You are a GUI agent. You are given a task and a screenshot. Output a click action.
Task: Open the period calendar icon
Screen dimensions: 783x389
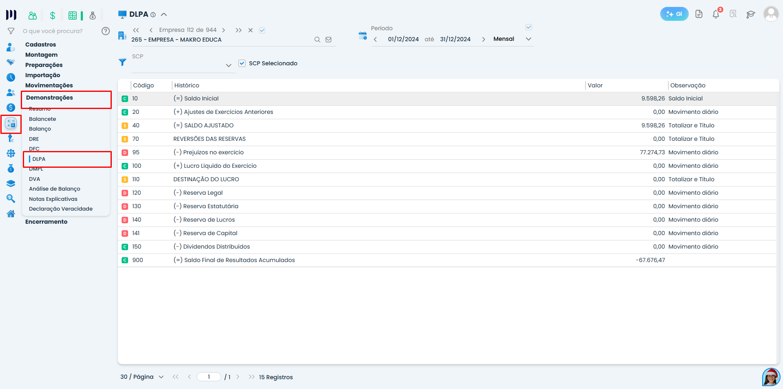pos(362,36)
